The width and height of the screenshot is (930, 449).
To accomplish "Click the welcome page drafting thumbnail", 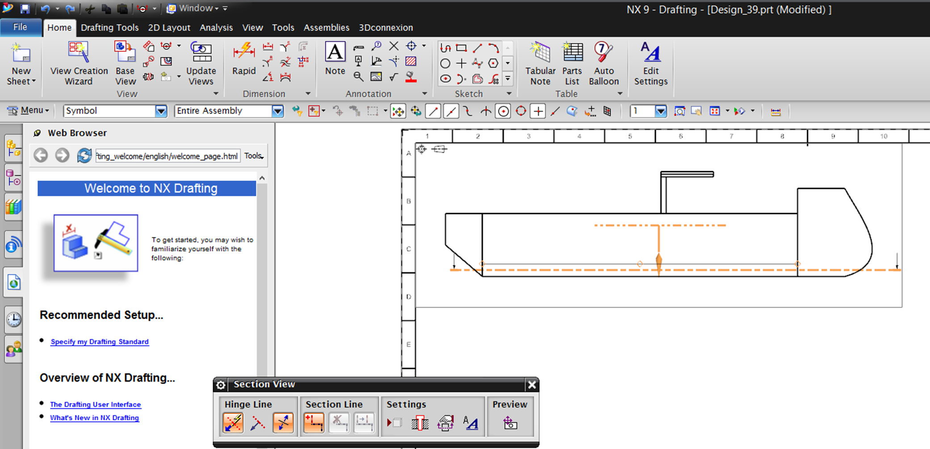I will pyautogui.click(x=96, y=243).
